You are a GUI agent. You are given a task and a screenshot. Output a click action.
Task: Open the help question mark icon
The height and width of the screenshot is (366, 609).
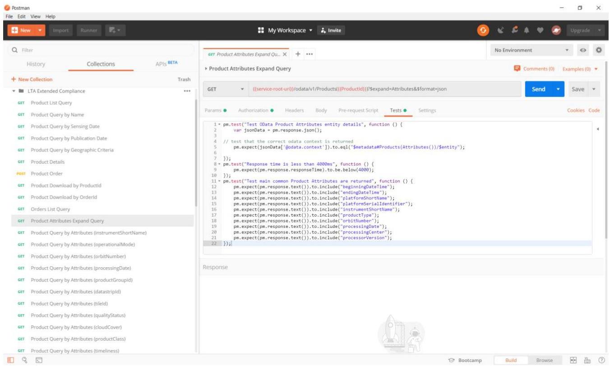pos(601,360)
